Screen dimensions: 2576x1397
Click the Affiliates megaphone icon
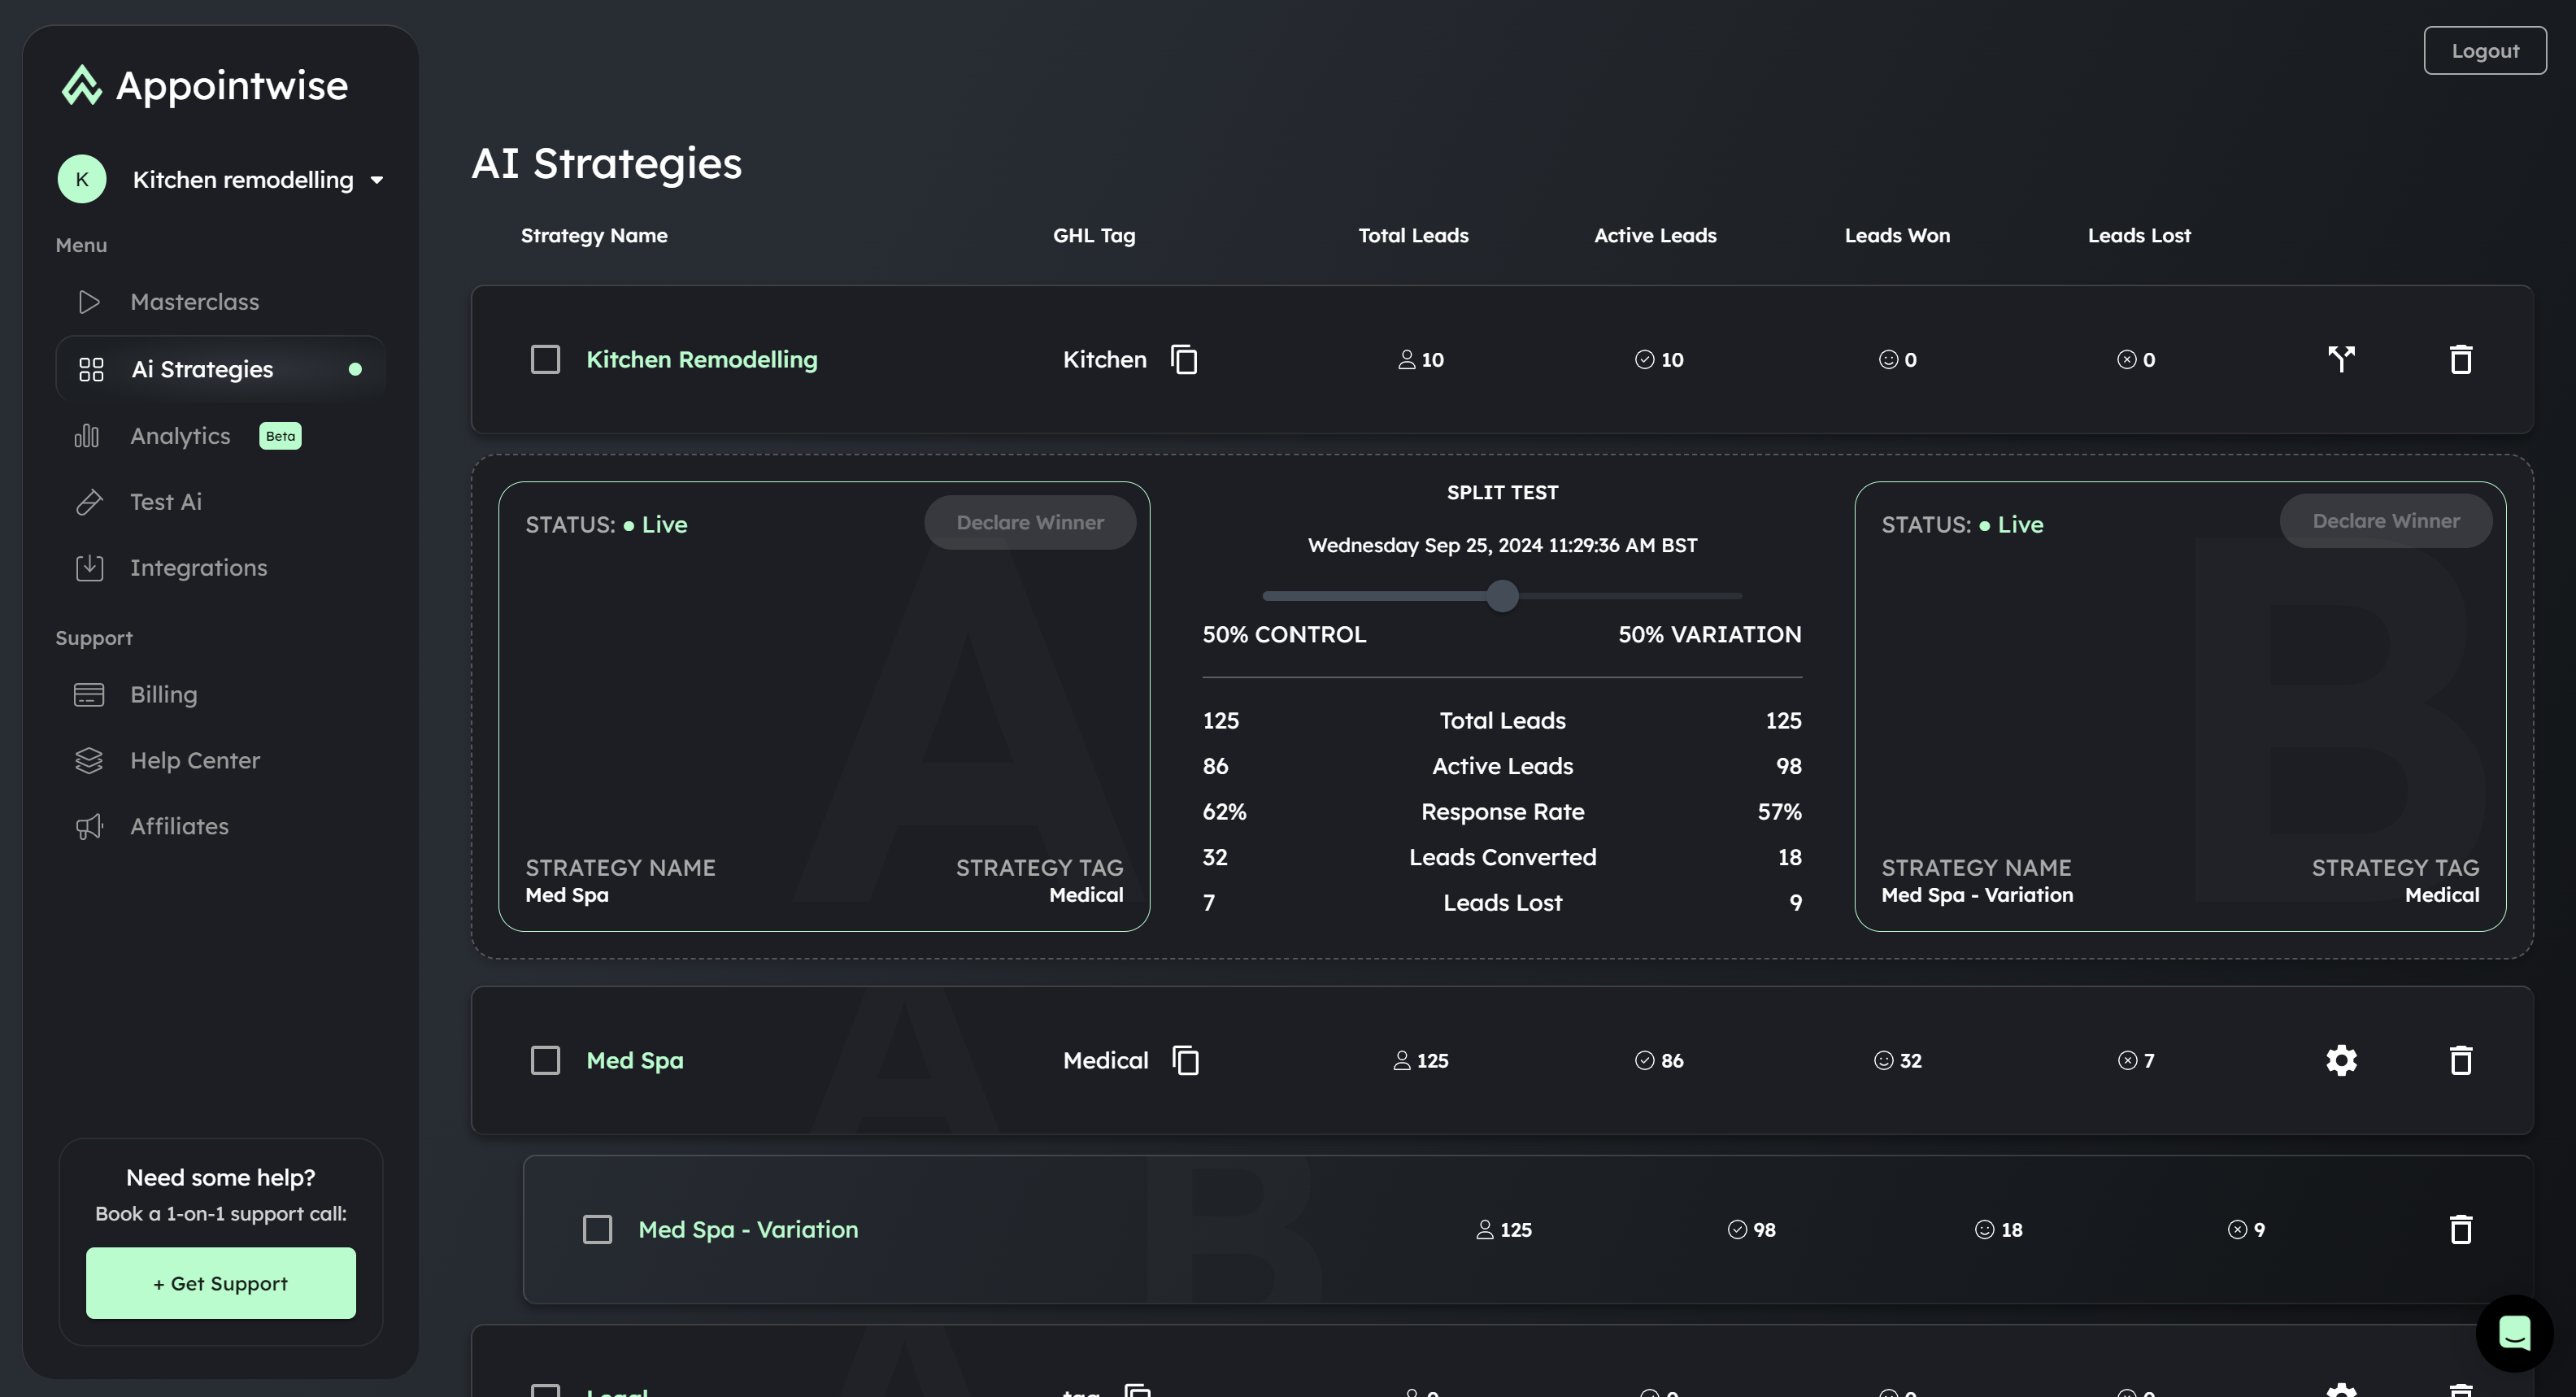(x=89, y=826)
